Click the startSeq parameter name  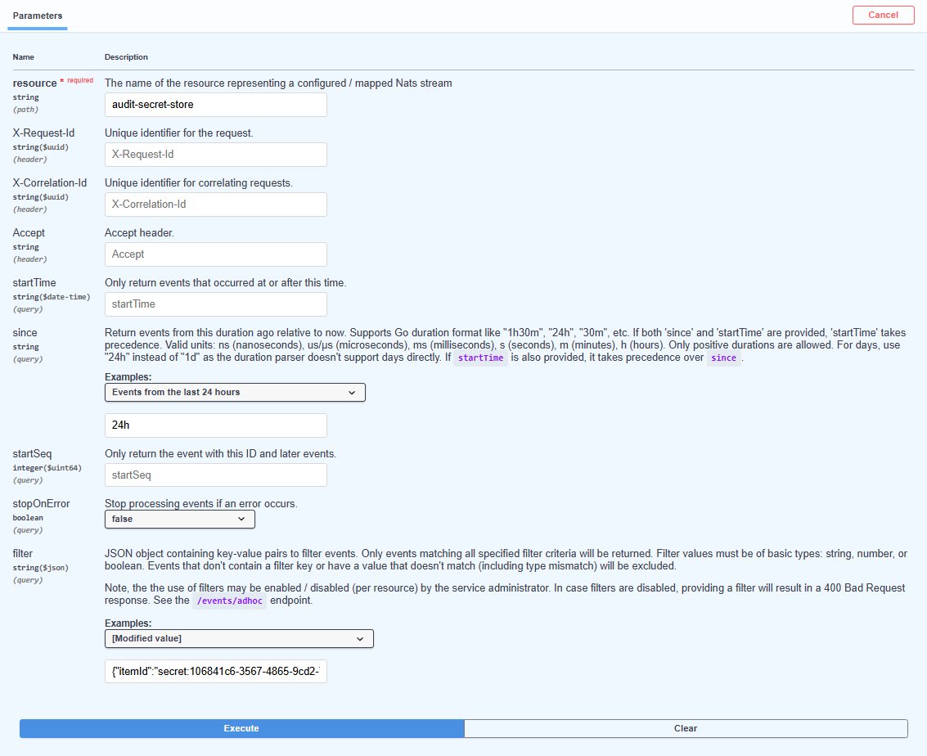33,454
